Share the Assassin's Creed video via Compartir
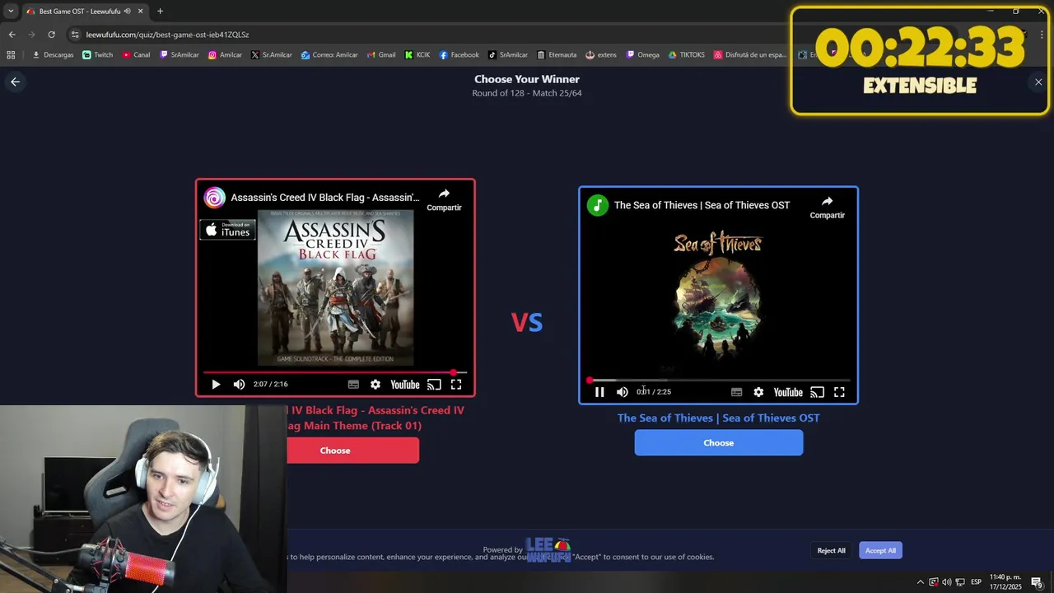The height and width of the screenshot is (593, 1054). pyautogui.click(x=444, y=199)
